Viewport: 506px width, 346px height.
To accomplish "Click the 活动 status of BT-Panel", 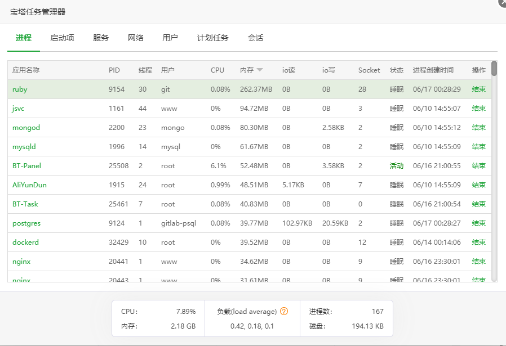I will 396,165.
